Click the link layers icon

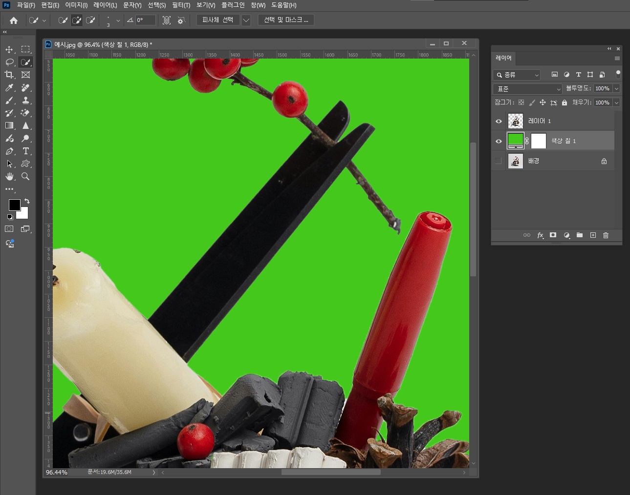[527, 235]
